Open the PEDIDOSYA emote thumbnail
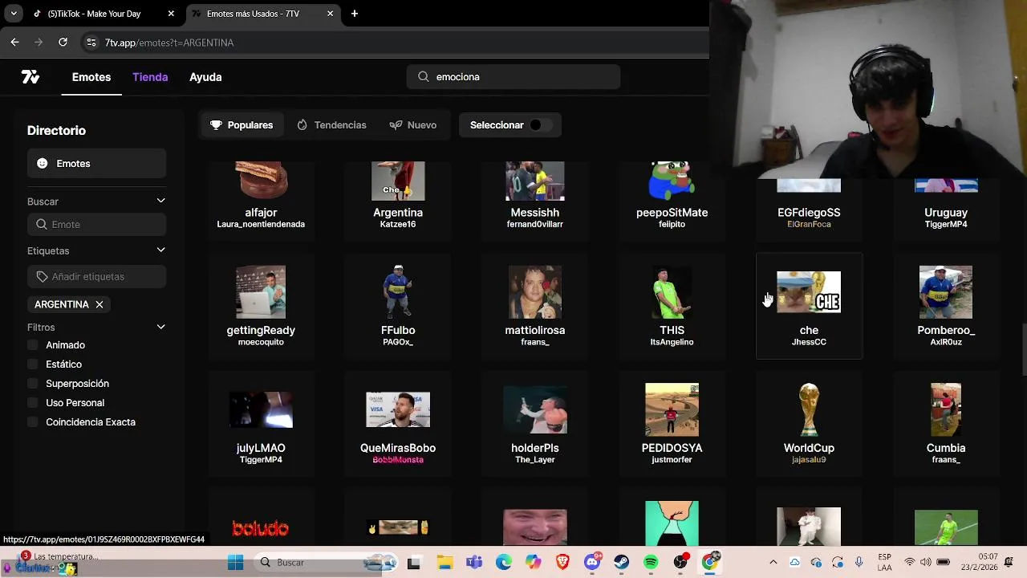The width and height of the screenshot is (1027, 578). pyautogui.click(x=672, y=410)
